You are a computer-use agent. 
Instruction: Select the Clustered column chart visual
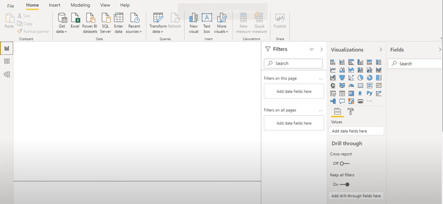(x=360, y=62)
